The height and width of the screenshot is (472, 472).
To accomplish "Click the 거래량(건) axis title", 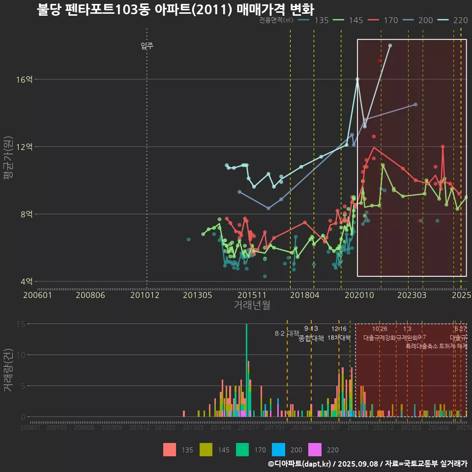I will coord(8,370).
